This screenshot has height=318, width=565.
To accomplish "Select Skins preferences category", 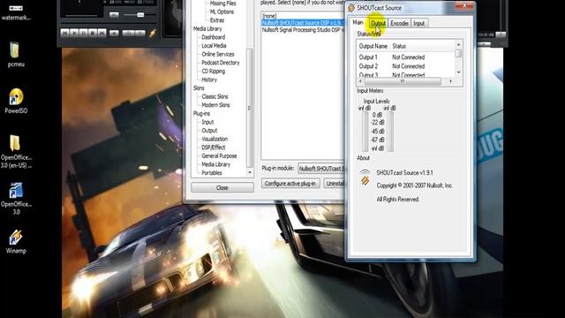I will (199, 88).
